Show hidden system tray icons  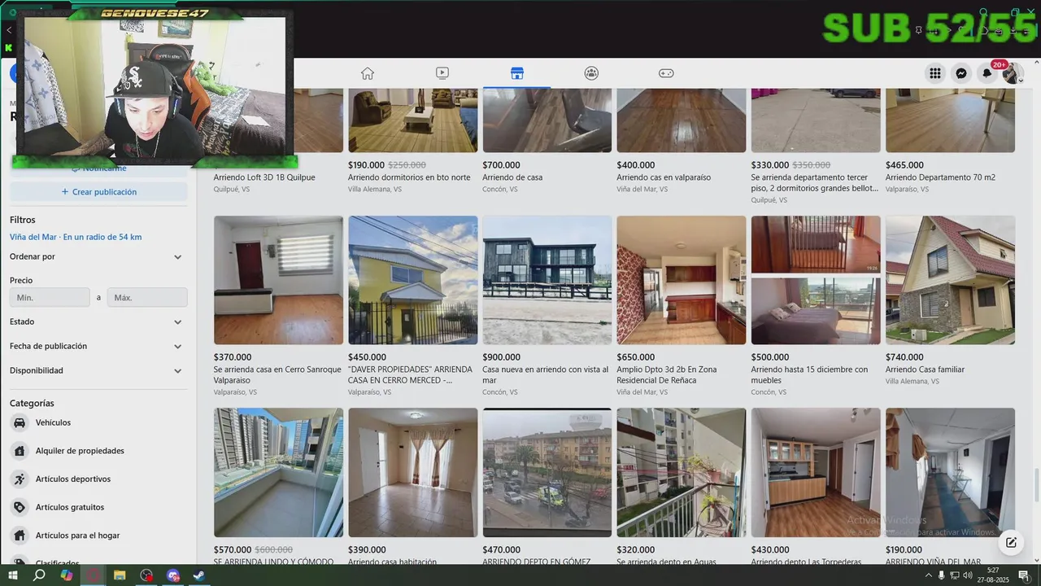click(929, 575)
